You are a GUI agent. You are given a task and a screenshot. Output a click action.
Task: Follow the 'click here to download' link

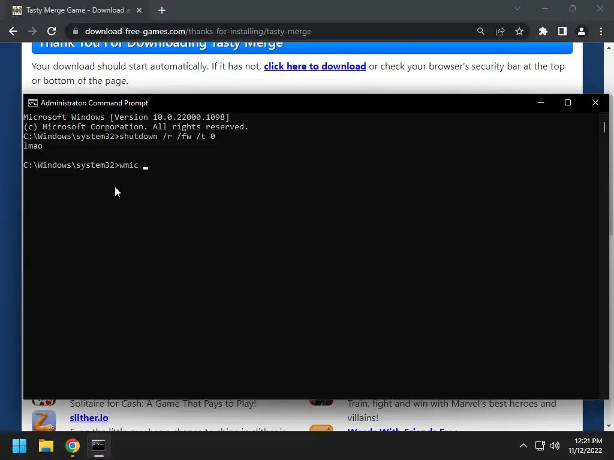315,66
